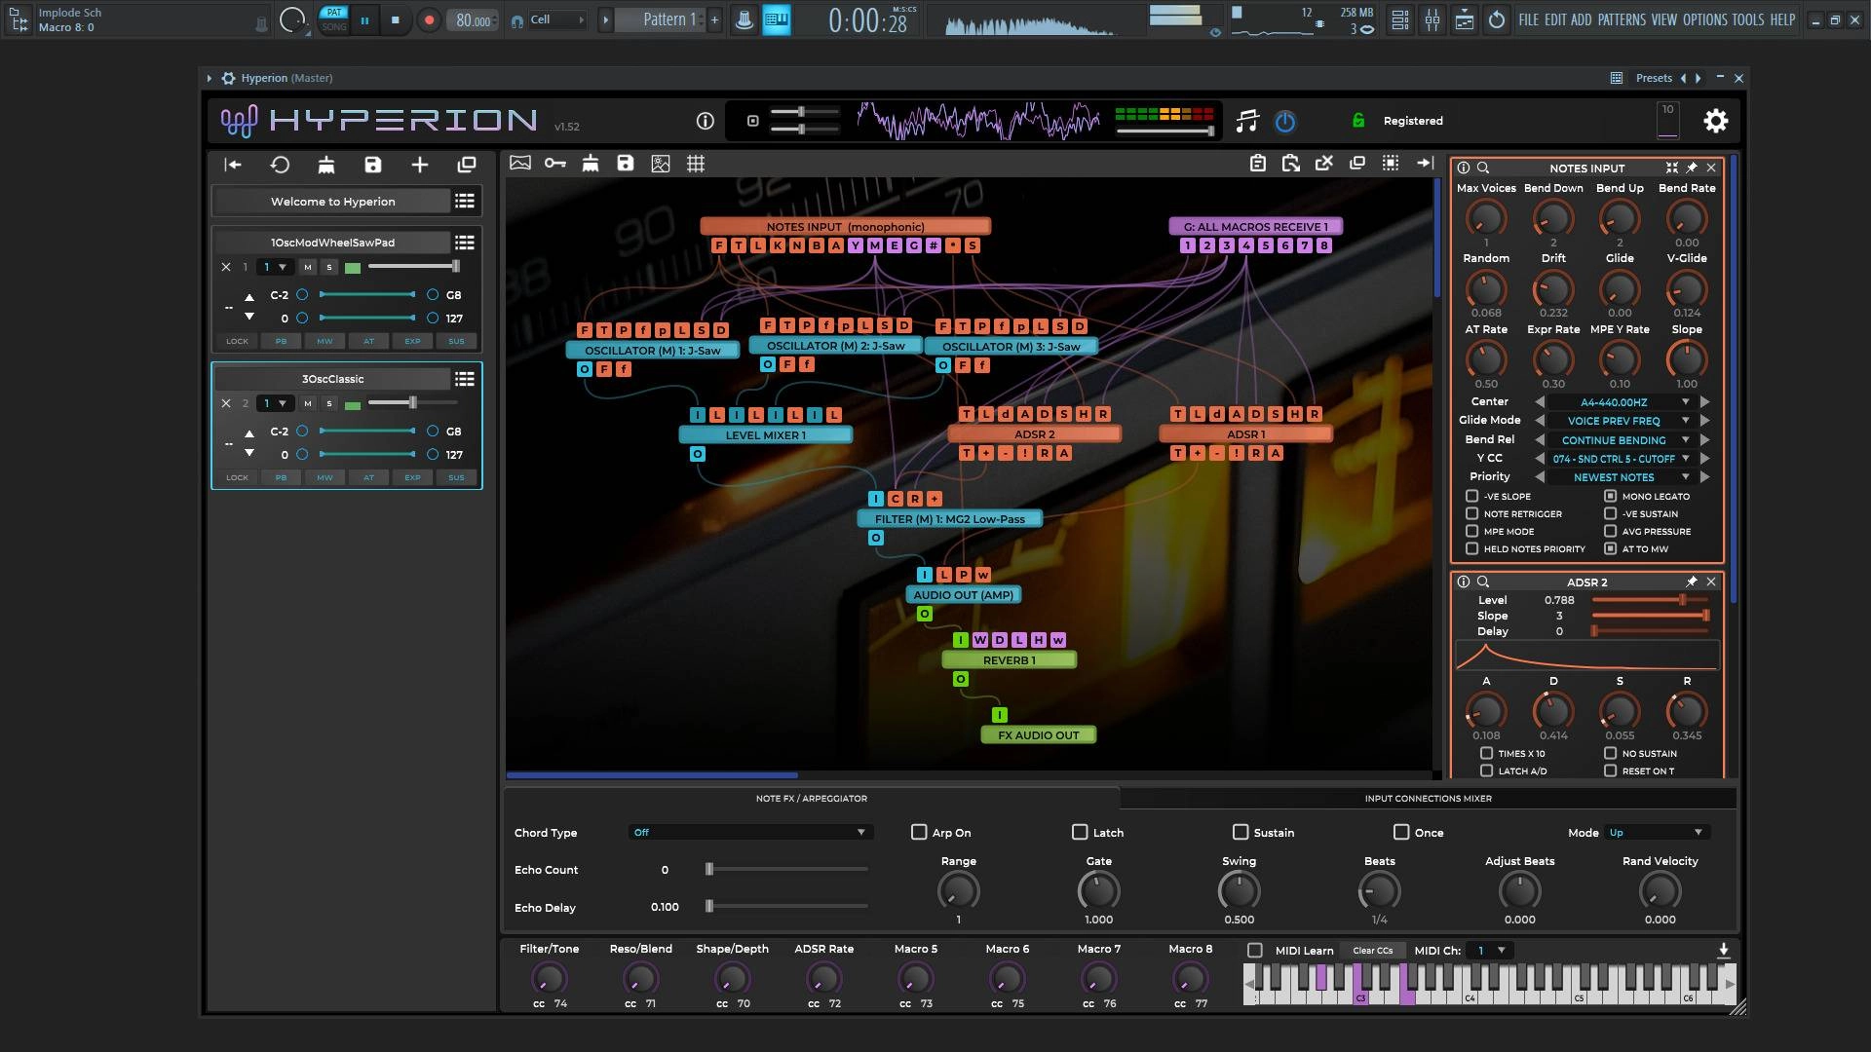Click the reload icon in preset panel
The image size is (1871, 1052).
(x=280, y=165)
